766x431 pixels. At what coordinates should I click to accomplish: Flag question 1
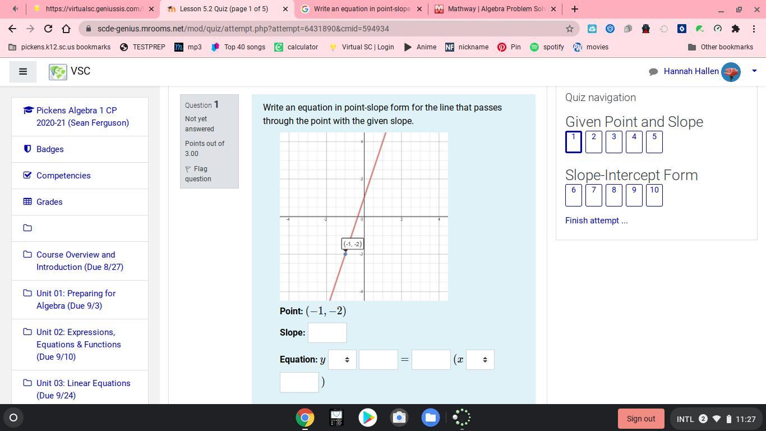coord(198,174)
